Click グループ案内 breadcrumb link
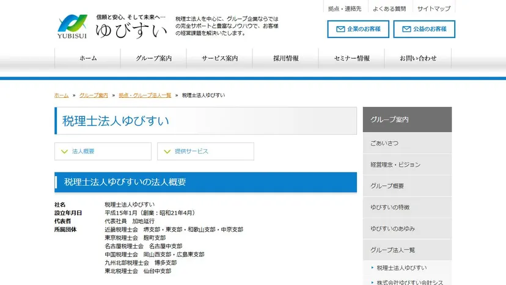The image size is (506, 285). 94,95
